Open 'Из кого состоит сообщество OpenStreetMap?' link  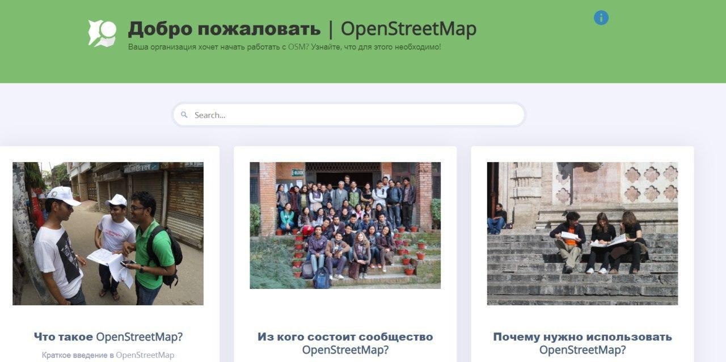[x=345, y=343]
